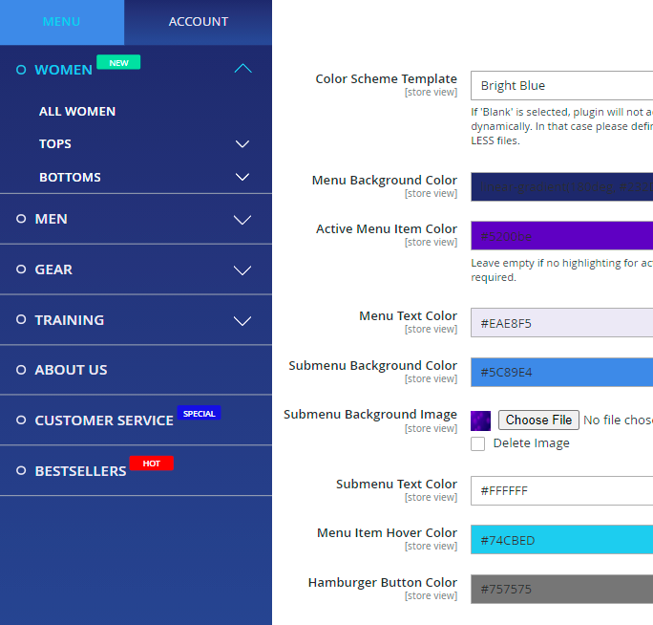Open the All Women link

coord(77,112)
